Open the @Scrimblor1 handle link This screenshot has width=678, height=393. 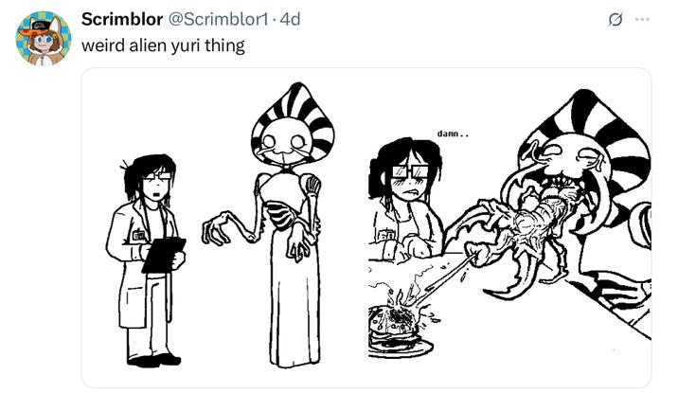coord(218,19)
